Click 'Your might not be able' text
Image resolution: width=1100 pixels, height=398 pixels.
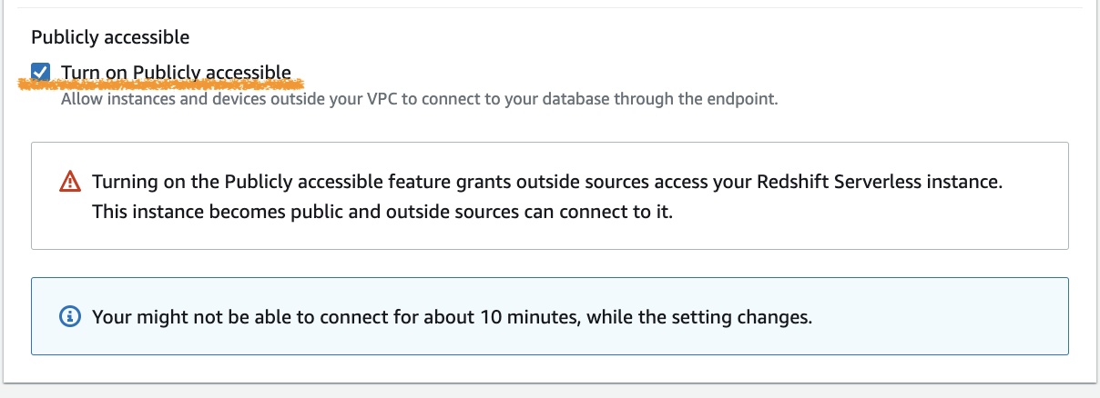tap(175, 317)
